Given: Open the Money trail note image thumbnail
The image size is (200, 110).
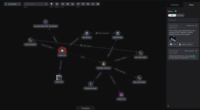Looking at the screenshot, I should (172, 39).
